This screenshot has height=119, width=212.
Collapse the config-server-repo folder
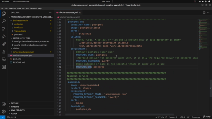11,38
